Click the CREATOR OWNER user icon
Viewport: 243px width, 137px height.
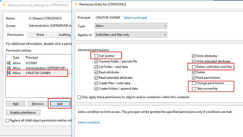point(9,73)
